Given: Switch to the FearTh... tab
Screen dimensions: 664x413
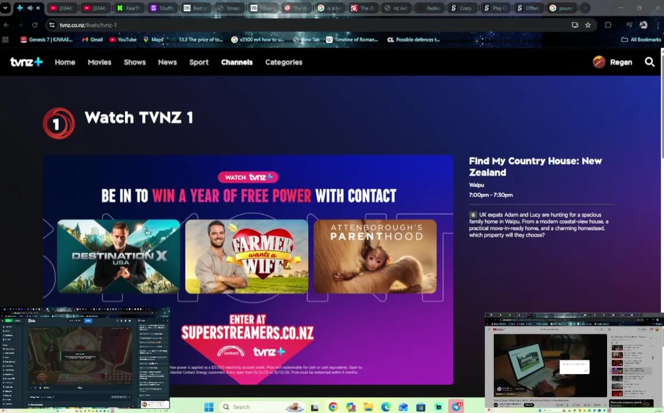Looking at the screenshot, I should coord(129,8).
